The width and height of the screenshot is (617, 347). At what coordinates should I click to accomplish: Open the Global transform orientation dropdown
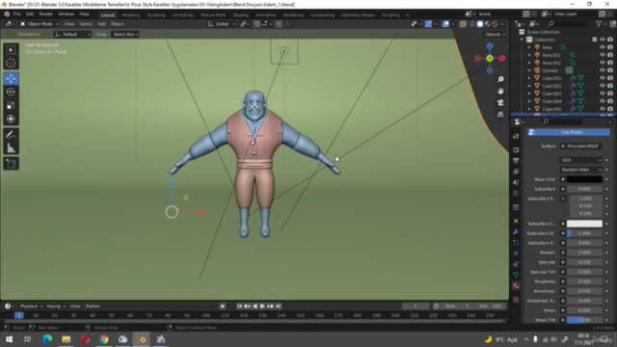(x=222, y=24)
